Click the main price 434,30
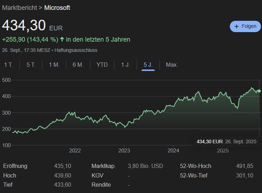 click(24, 25)
